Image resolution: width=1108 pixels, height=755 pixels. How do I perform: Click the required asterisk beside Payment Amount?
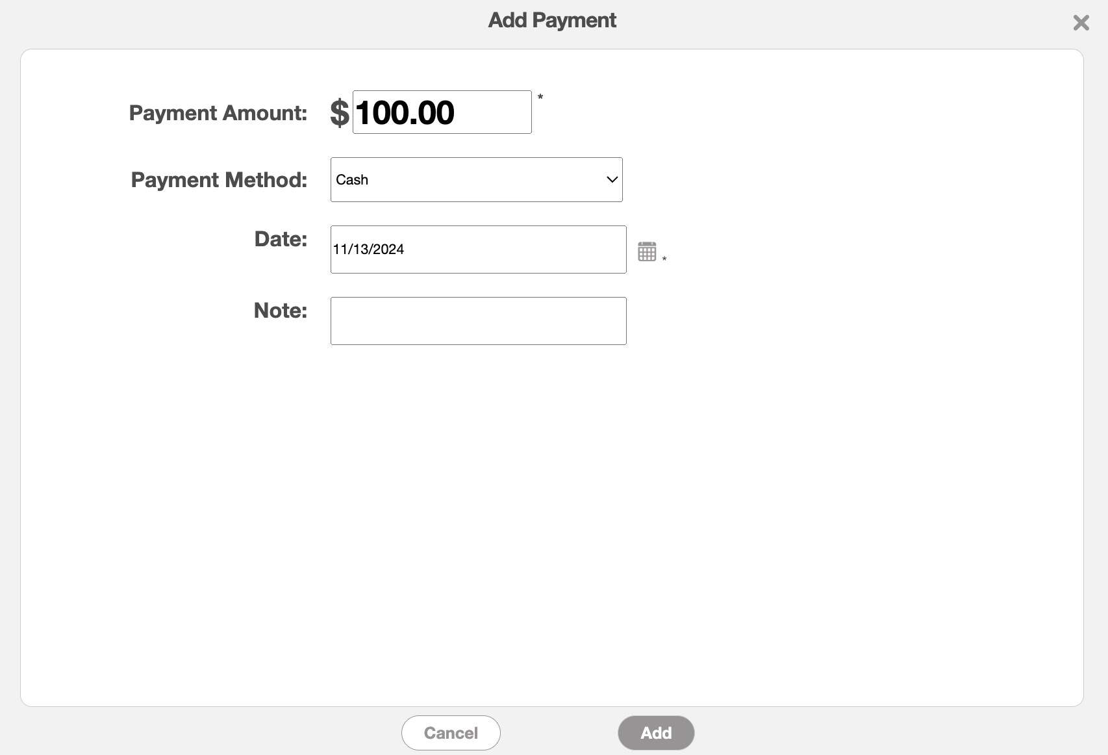pos(540,97)
